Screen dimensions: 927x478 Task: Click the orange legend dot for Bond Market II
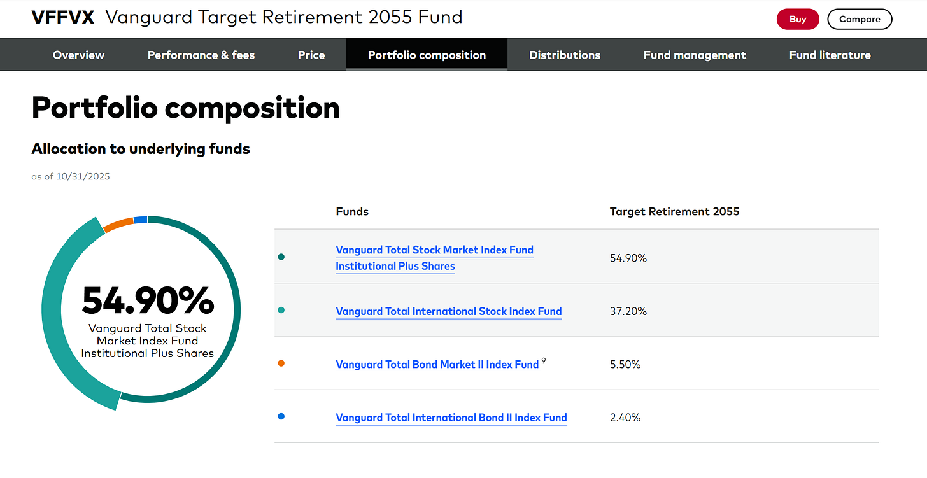click(x=281, y=363)
